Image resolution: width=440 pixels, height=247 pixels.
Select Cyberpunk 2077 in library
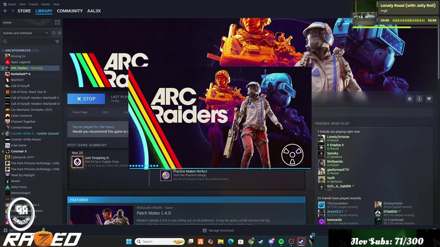pyautogui.click(x=22, y=157)
